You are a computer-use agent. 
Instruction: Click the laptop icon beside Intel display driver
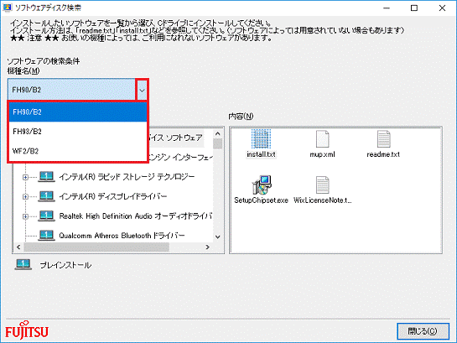tap(46, 196)
